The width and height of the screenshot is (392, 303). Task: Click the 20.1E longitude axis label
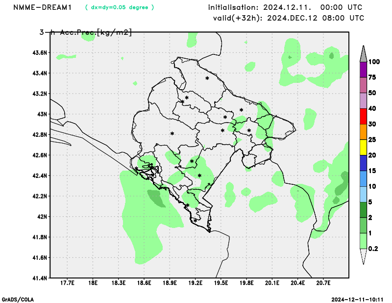pyautogui.click(x=272, y=283)
